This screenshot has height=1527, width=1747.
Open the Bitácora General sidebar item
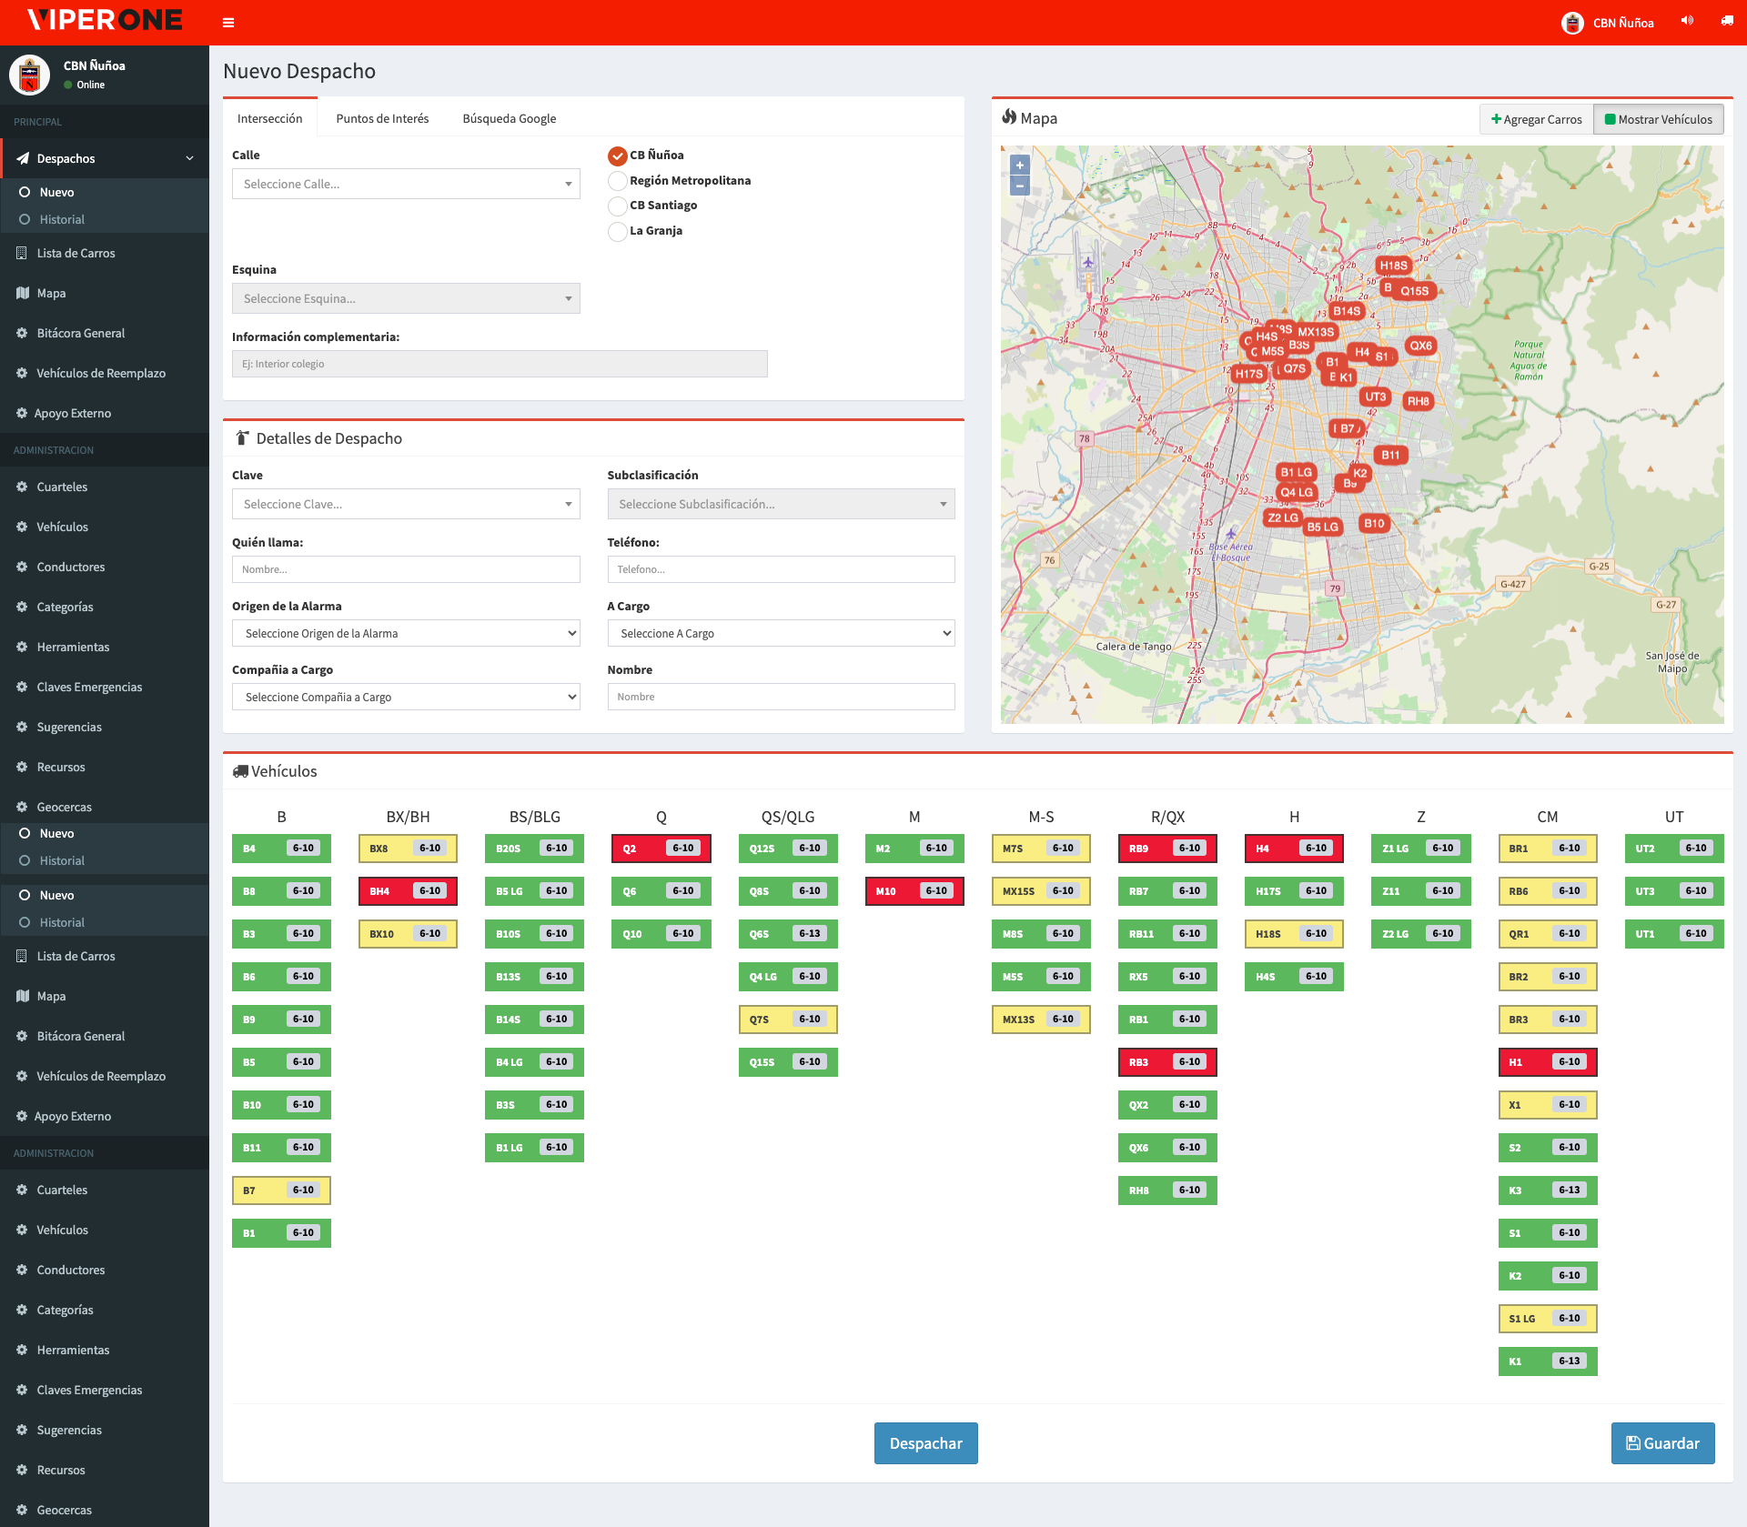point(80,333)
